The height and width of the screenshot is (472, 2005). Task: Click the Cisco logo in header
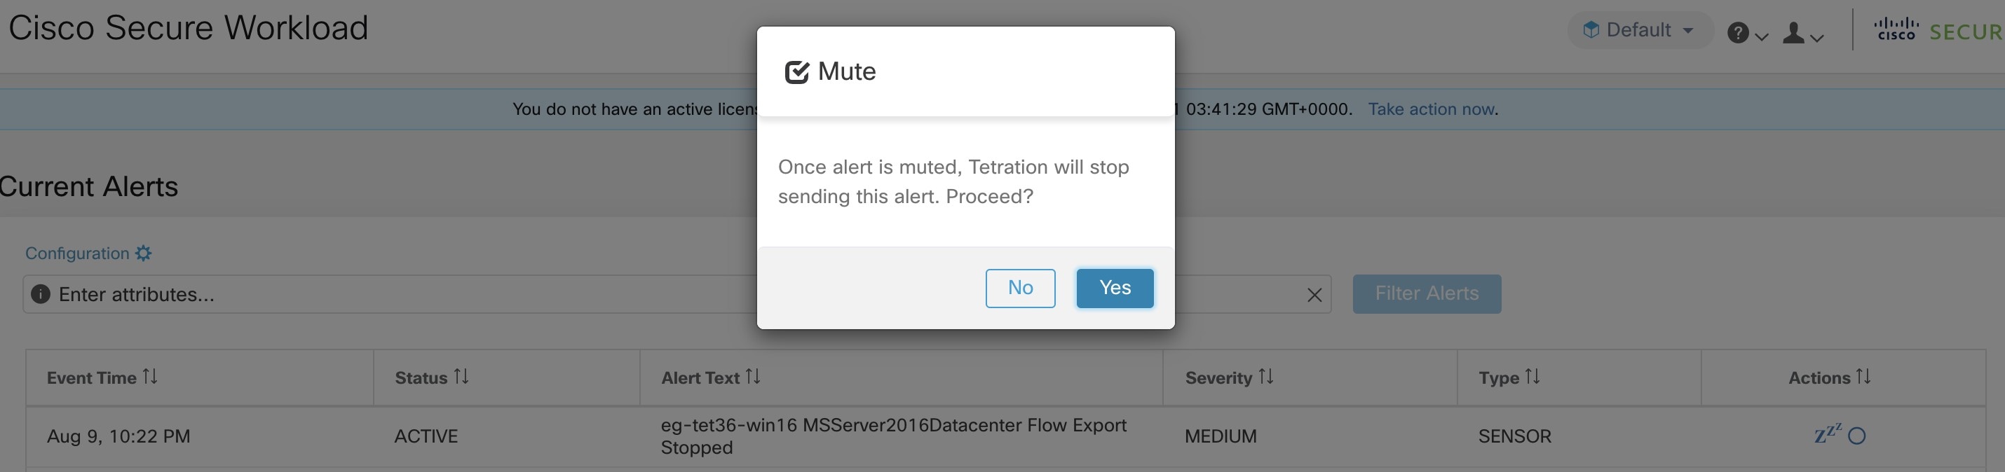pyautogui.click(x=1896, y=30)
